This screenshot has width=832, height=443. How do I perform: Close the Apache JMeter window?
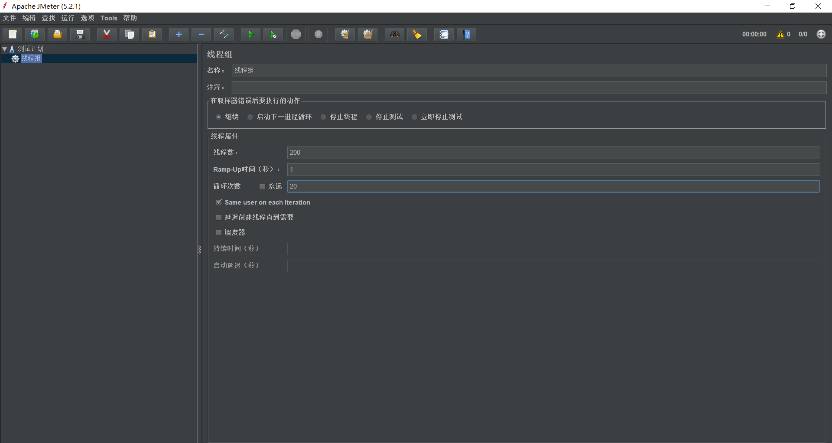[818, 6]
